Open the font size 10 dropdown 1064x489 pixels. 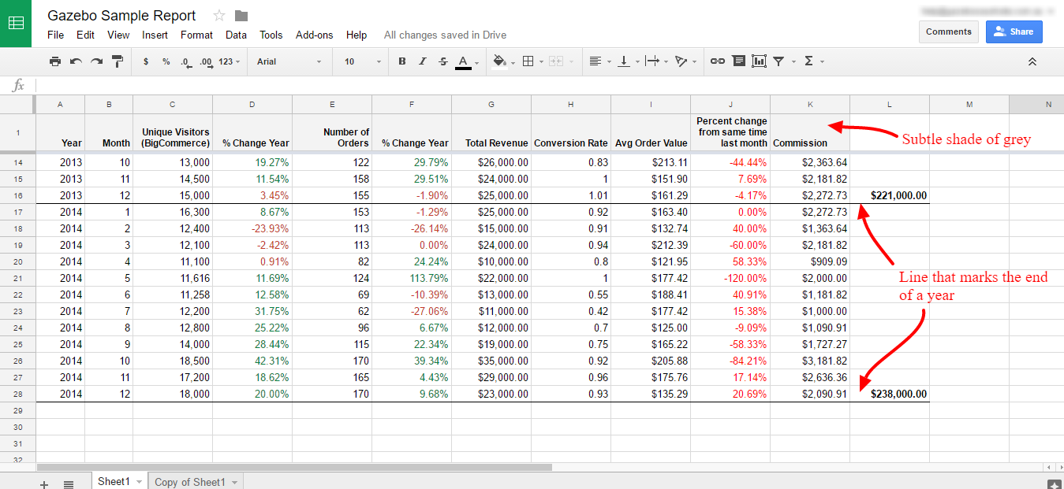point(362,61)
